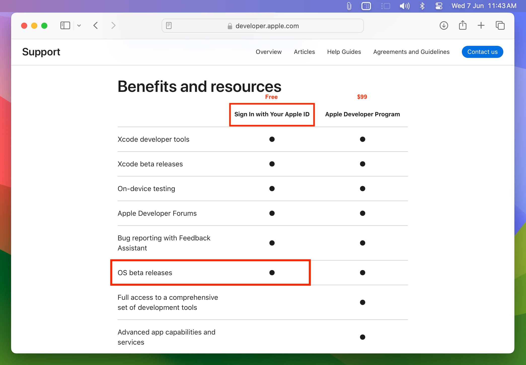
Task: Click the 'Benefits and resources' heading
Action: pos(199,87)
